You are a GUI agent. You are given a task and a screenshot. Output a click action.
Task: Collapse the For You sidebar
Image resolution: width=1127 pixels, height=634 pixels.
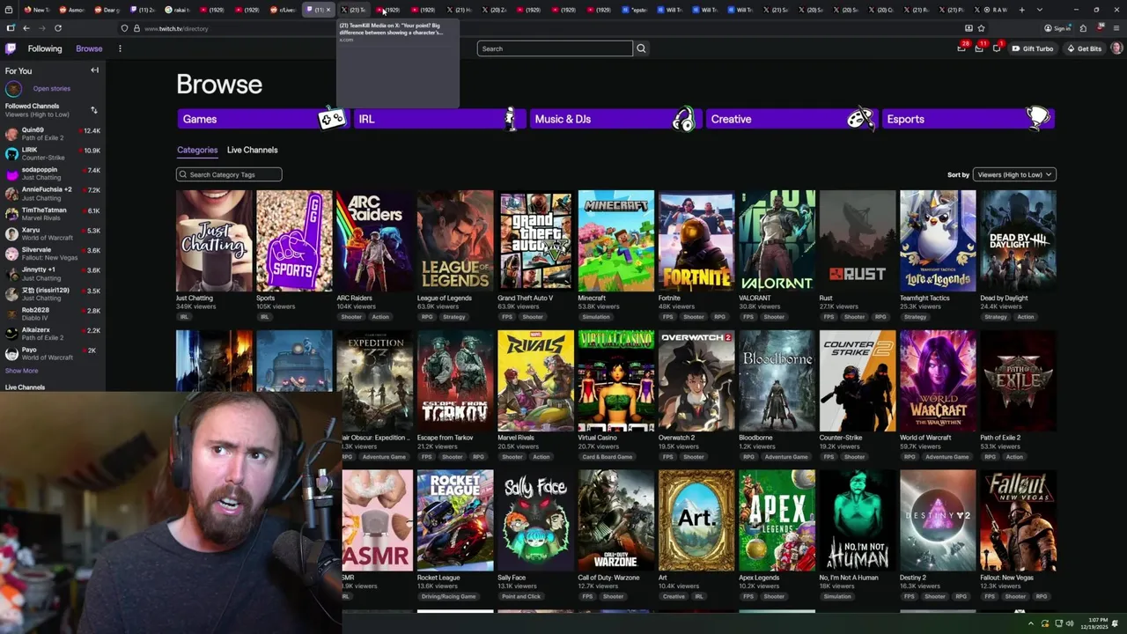click(94, 70)
